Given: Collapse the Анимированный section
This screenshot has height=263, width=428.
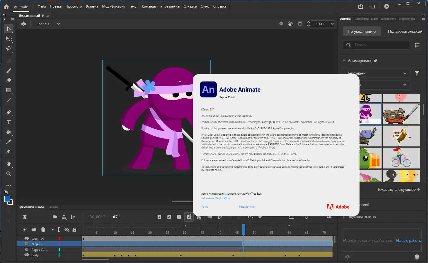Looking at the screenshot, I should pos(344,61).
